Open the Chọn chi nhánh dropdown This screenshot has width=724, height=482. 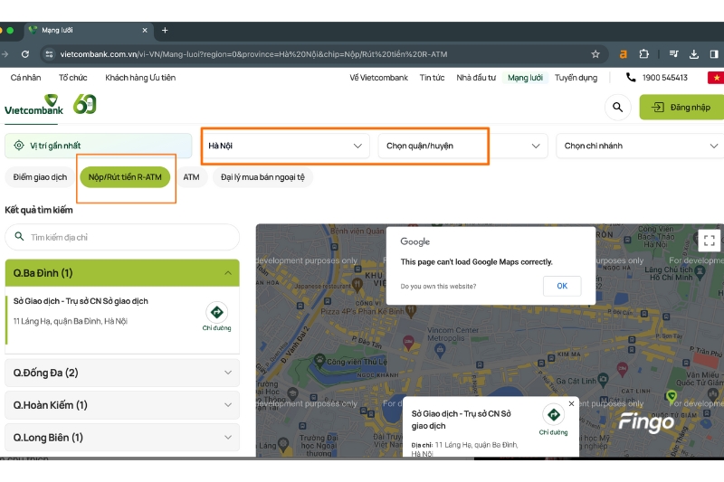641,146
